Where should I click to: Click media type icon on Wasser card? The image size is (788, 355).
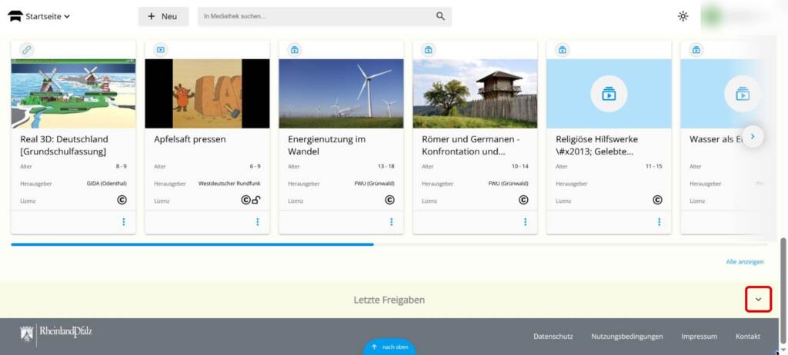[x=696, y=50]
